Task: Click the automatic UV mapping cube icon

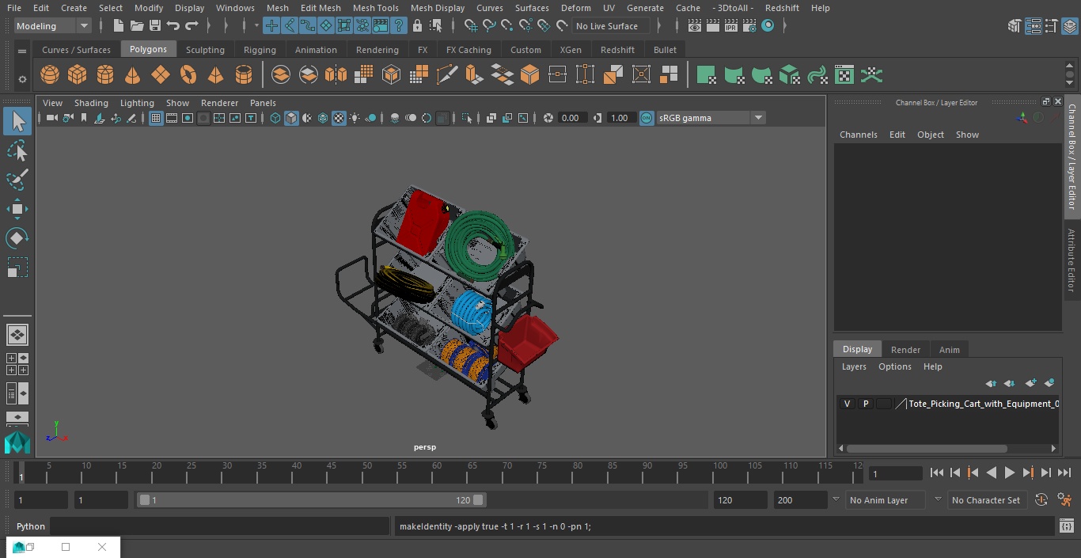Action: [x=789, y=75]
